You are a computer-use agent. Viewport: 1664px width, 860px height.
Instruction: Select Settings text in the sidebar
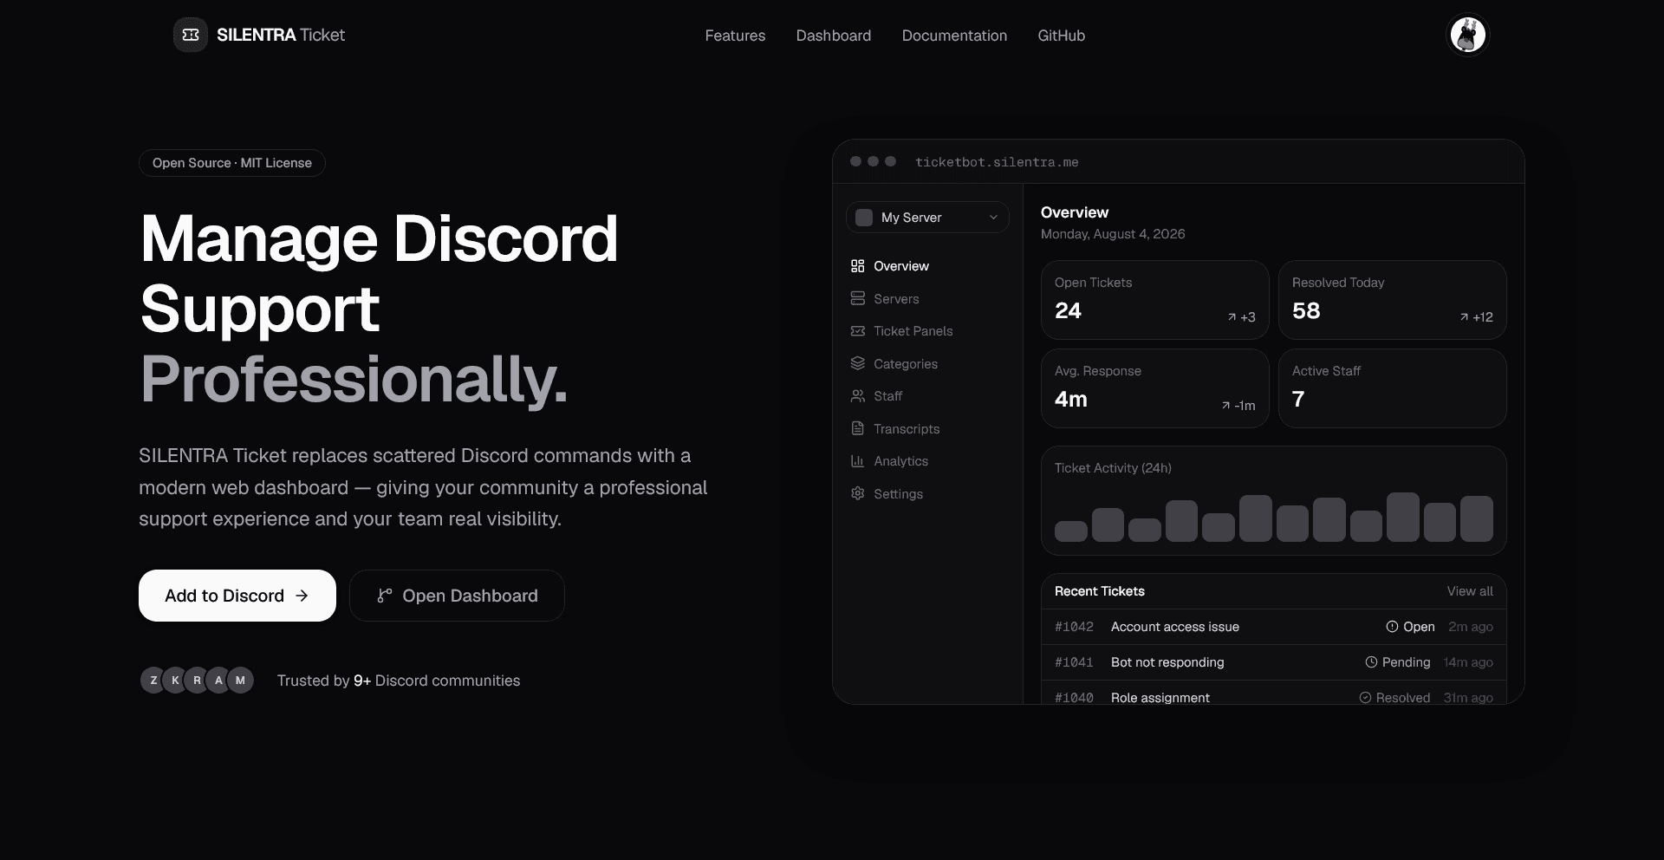coord(899,494)
